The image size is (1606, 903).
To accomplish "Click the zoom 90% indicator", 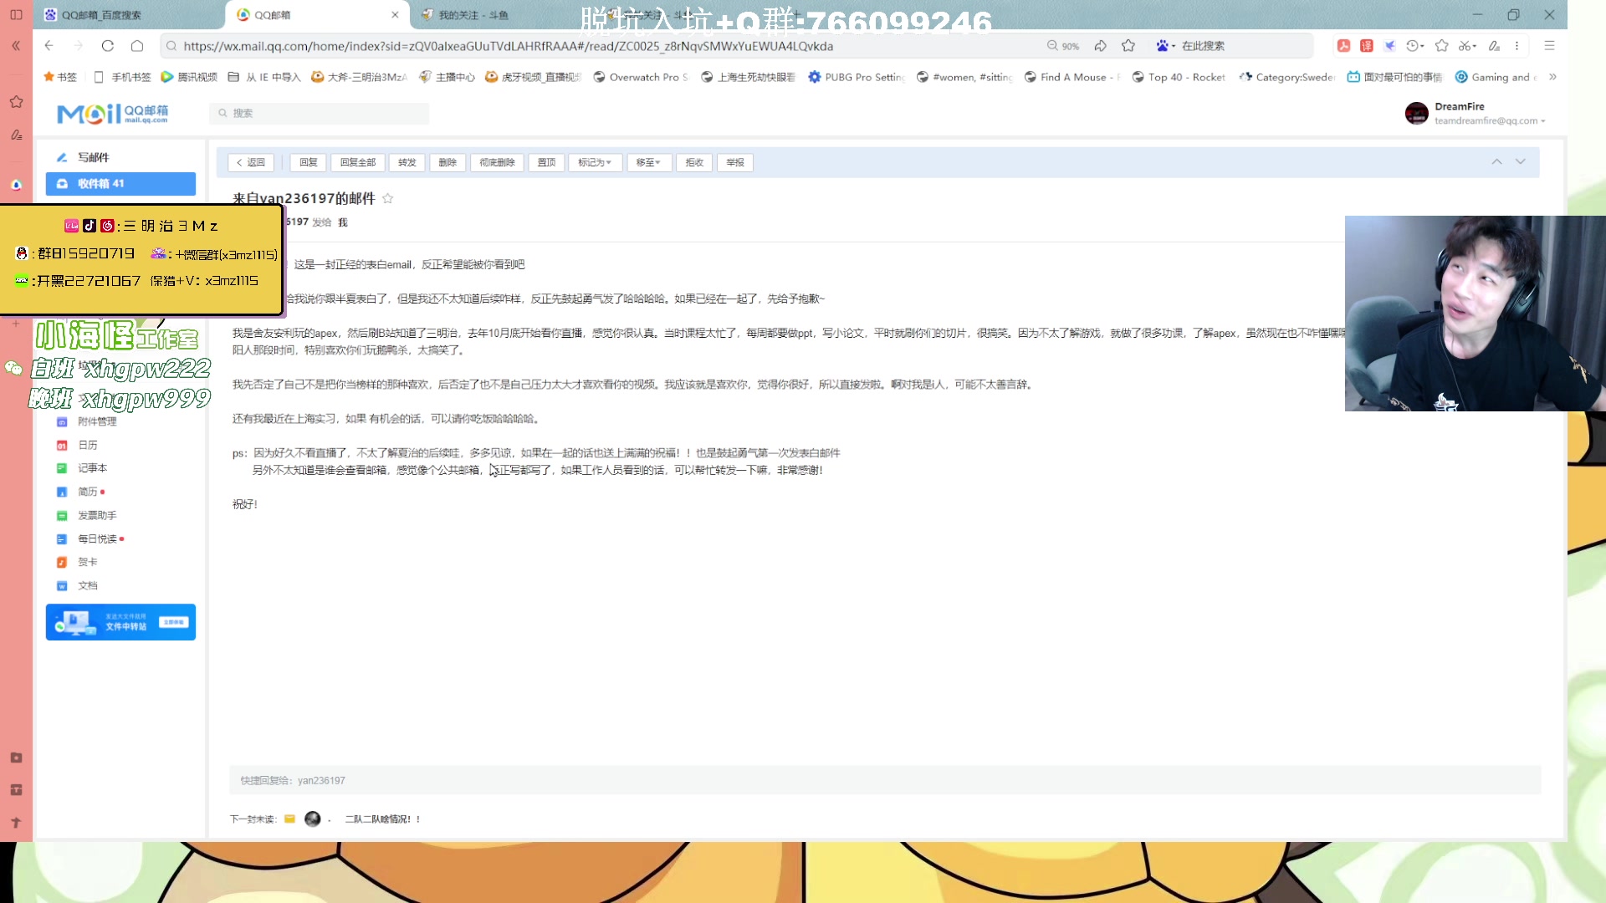I will (1063, 46).
